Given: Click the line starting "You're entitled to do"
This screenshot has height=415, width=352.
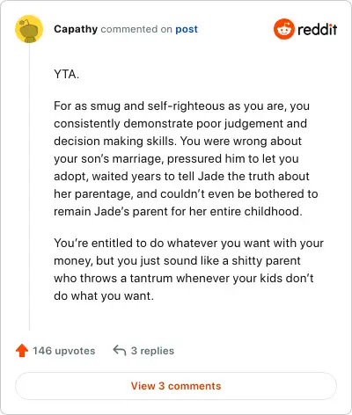Looking at the screenshot, I should click(x=188, y=243).
